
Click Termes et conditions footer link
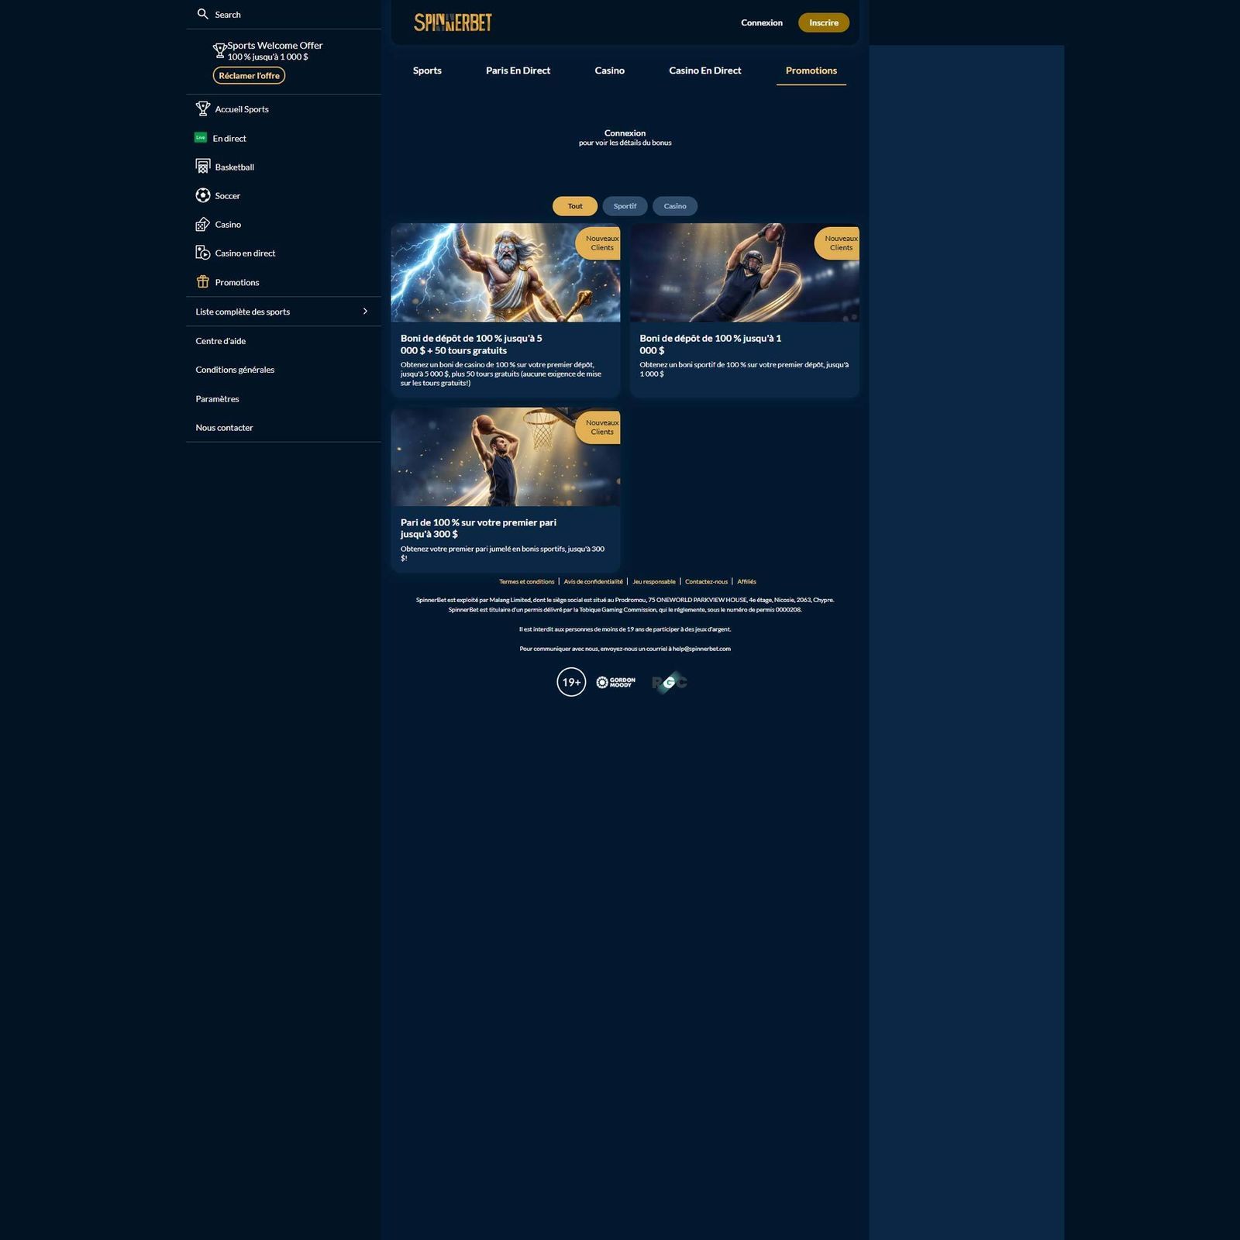[x=527, y=581]
